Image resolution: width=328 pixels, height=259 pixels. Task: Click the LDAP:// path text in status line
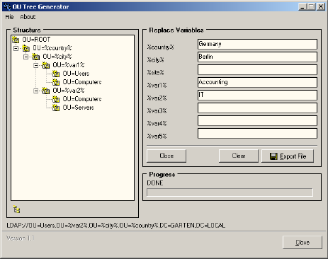(115, 226)
